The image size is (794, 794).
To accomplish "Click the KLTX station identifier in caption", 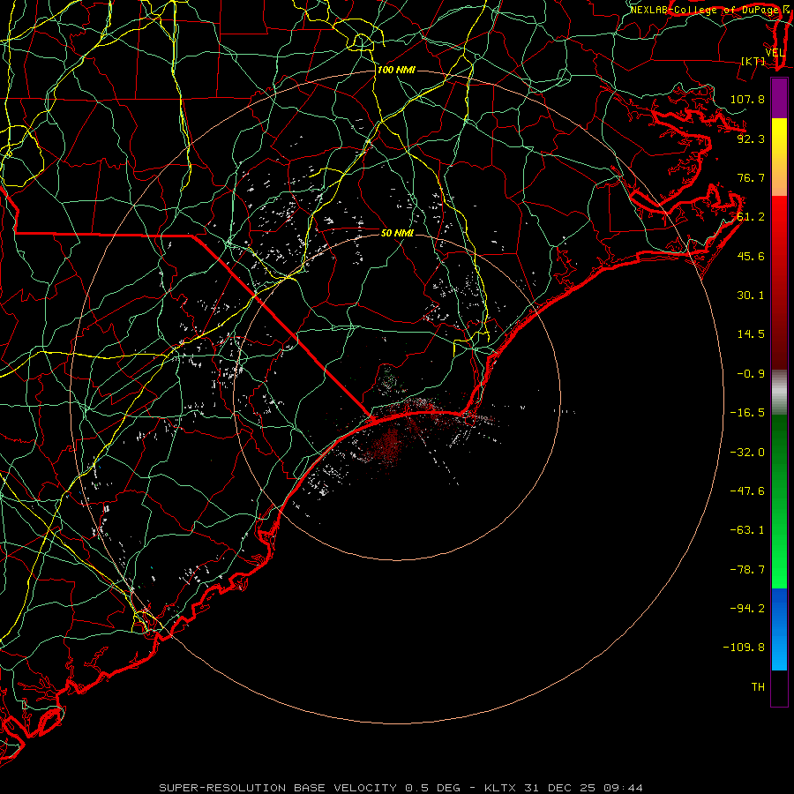I will pos(499,788).
